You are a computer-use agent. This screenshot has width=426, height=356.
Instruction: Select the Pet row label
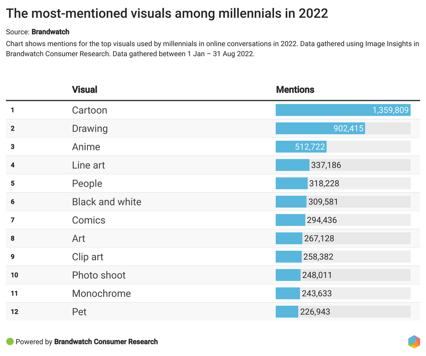(x=79, y=311)
